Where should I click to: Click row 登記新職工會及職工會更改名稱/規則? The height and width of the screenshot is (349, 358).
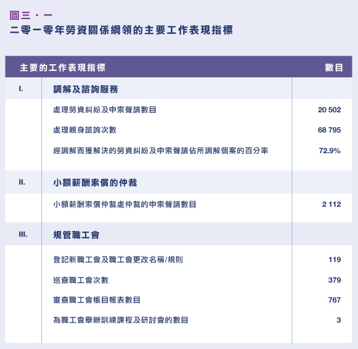coord(118,259)
